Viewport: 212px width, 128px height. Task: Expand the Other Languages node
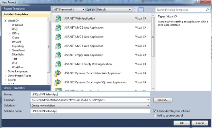coord(6,71)
